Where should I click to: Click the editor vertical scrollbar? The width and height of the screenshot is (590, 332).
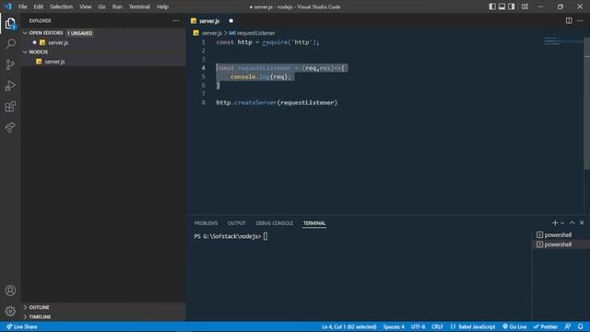pos(586,103)
